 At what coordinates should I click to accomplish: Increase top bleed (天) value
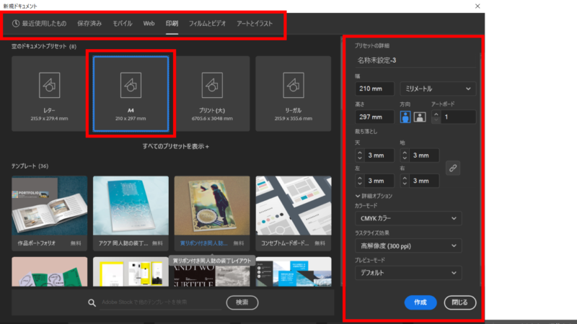(x=360, y=153)
